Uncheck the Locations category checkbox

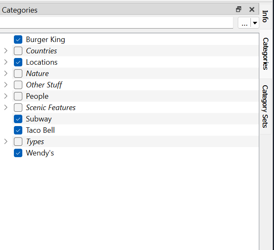click(18, 62)
